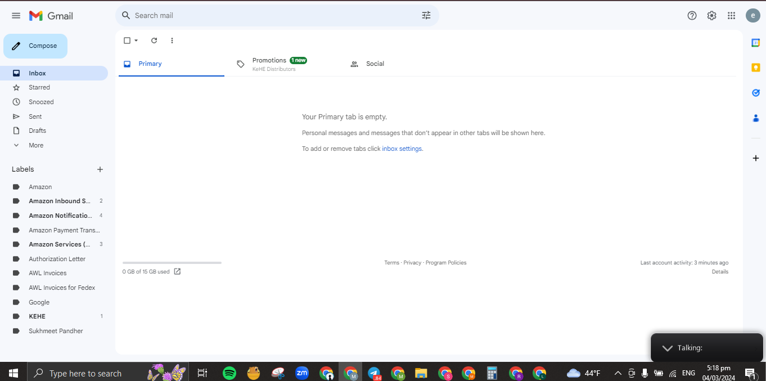This screenshot has height=381, width=766.
Task: Open the Windows Start menu
Action: click(x=13, y=373)
